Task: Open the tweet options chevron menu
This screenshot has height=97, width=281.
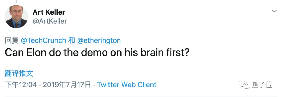Action: 274,11
